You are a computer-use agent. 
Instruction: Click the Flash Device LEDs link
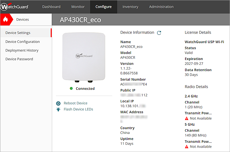point(78,109)
